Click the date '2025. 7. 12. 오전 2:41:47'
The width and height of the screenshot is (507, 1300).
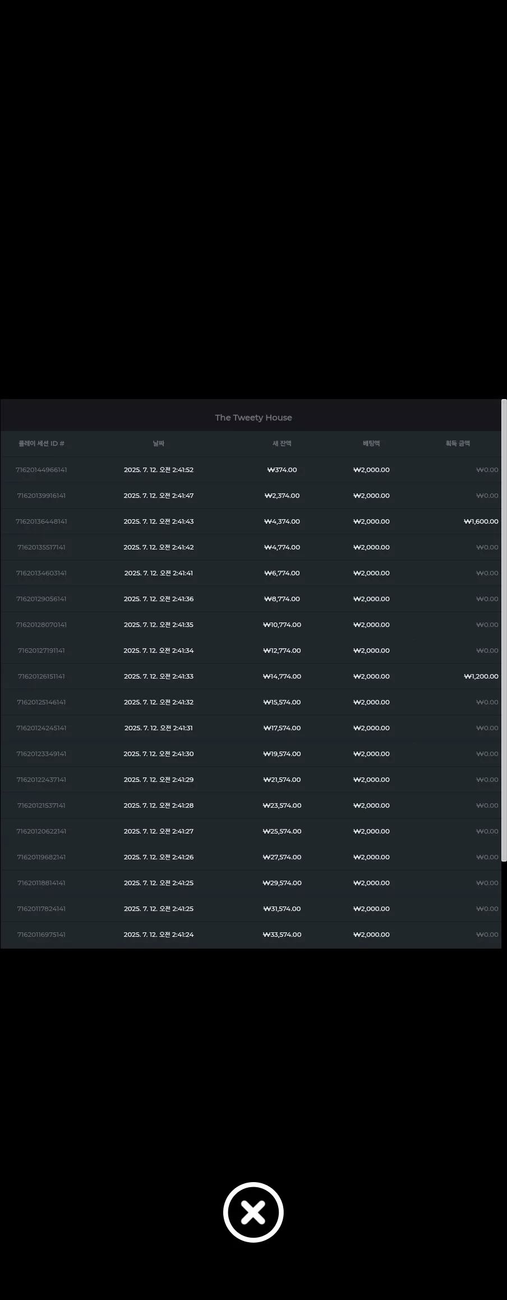pos(159,496)
